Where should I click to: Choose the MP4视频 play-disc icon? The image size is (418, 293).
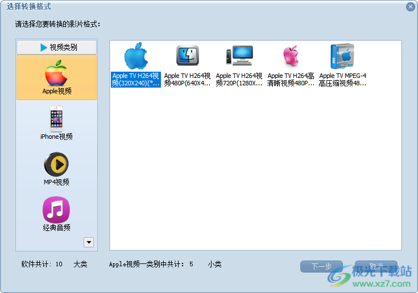56,164
